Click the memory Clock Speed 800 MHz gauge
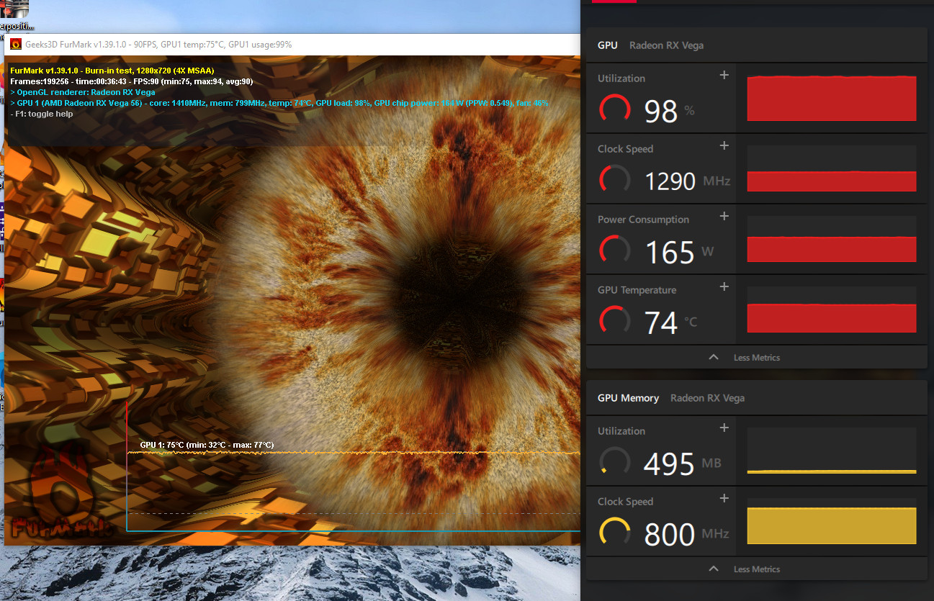934x601 pixels. tap(614, 532)
